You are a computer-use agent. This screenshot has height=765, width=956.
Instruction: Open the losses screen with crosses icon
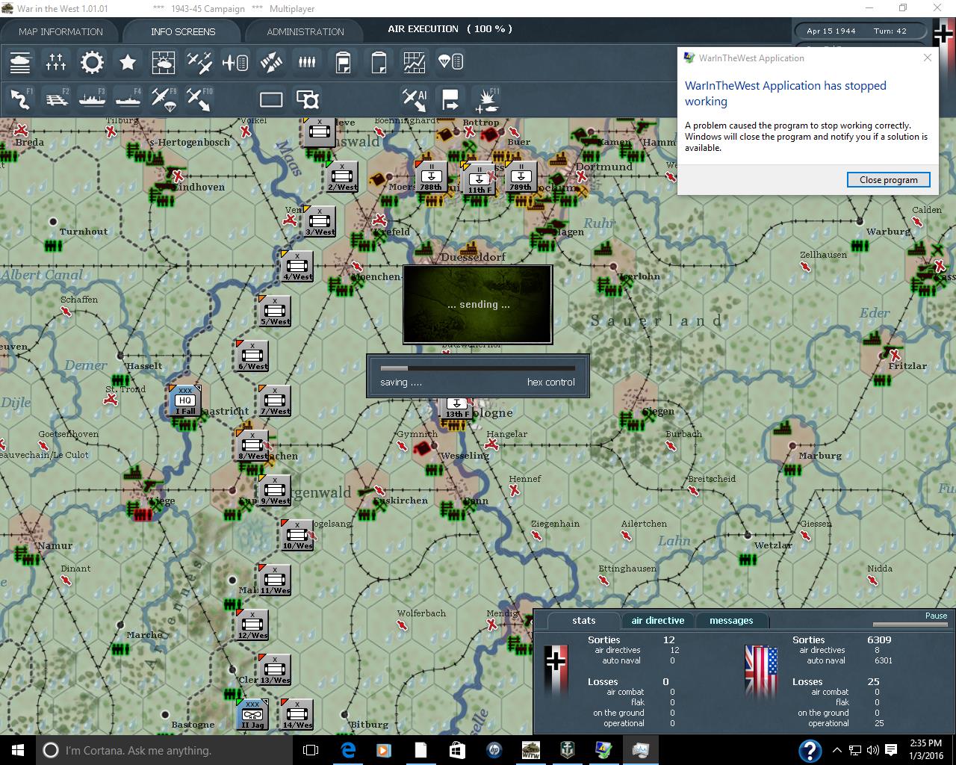coord(56,62)
